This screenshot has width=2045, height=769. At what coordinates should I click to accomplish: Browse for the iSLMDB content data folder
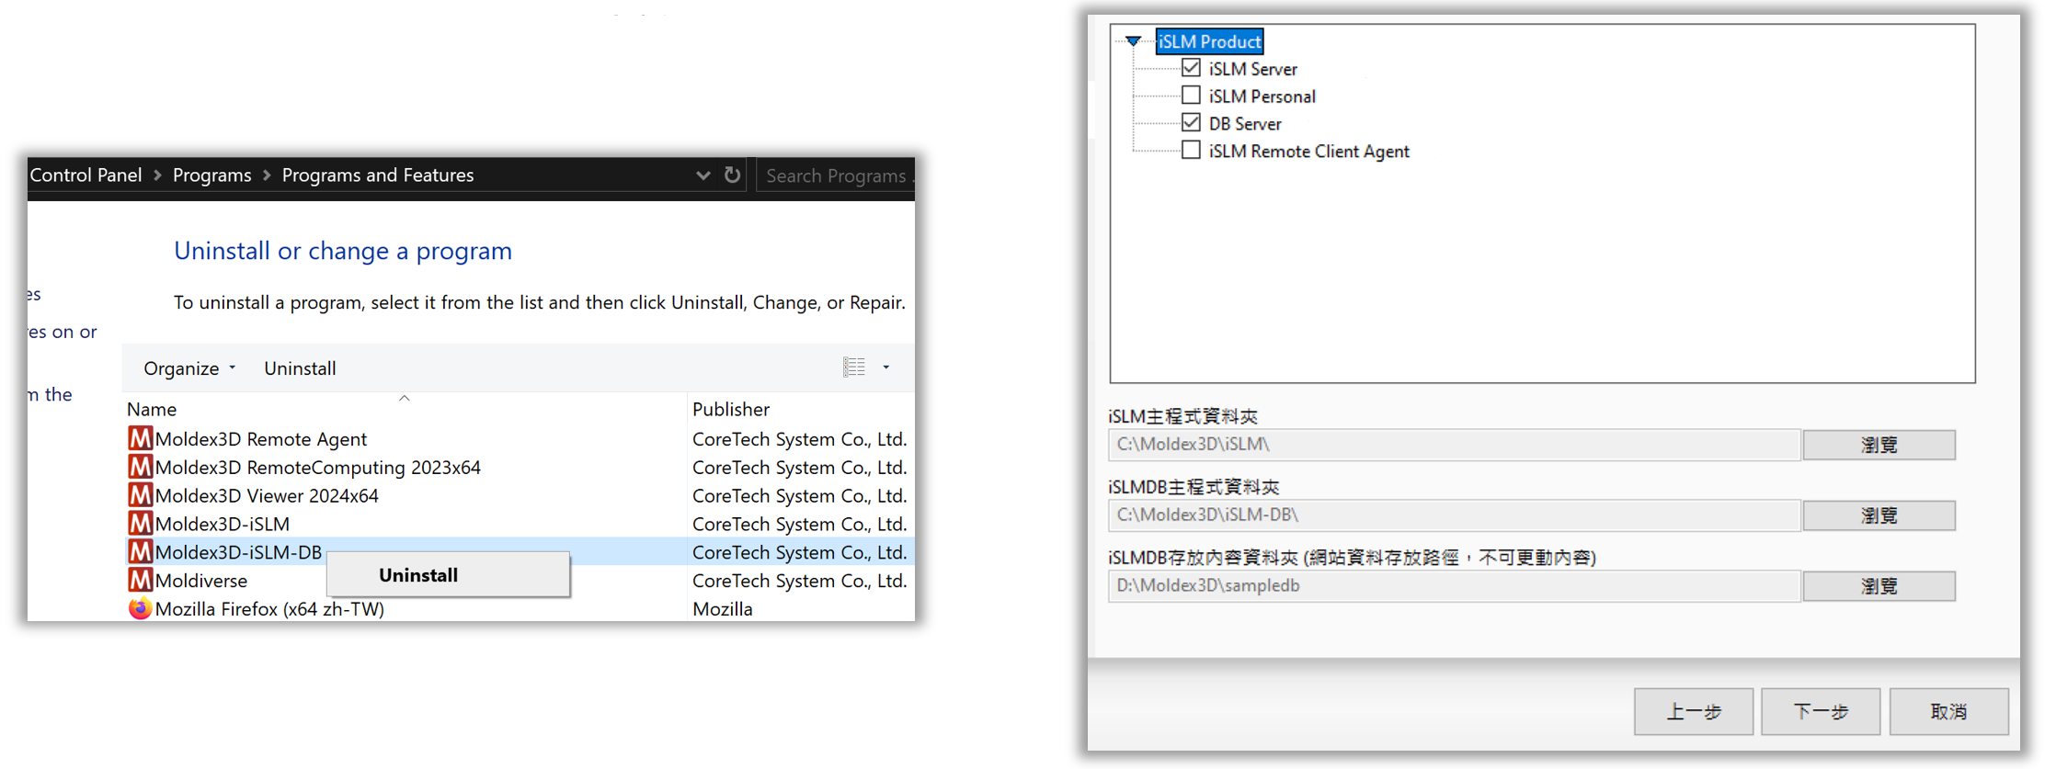pyautogui.click(x=1879, y=586)
